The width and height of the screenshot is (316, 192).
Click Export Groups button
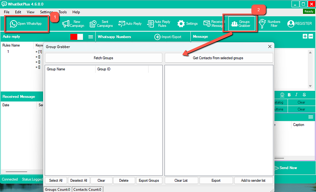[149, 181]
